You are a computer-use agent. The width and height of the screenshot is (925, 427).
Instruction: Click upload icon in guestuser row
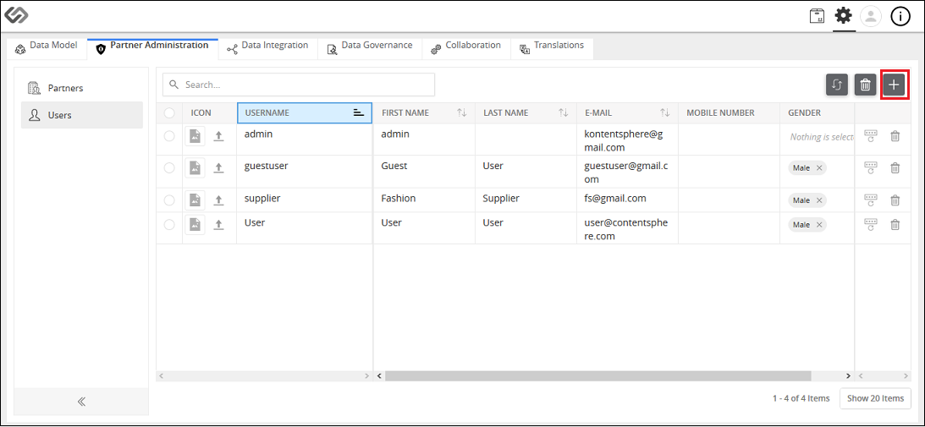coord(218,168)
